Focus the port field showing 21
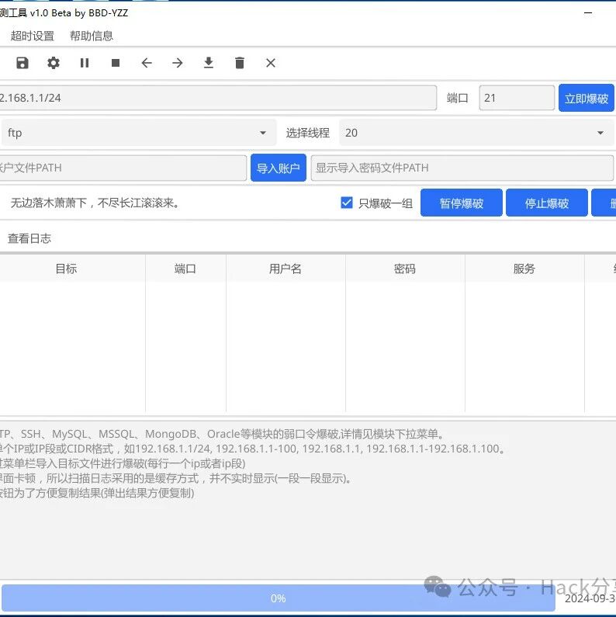Screen dimensions: 616x617 click(x=517, y=98)
